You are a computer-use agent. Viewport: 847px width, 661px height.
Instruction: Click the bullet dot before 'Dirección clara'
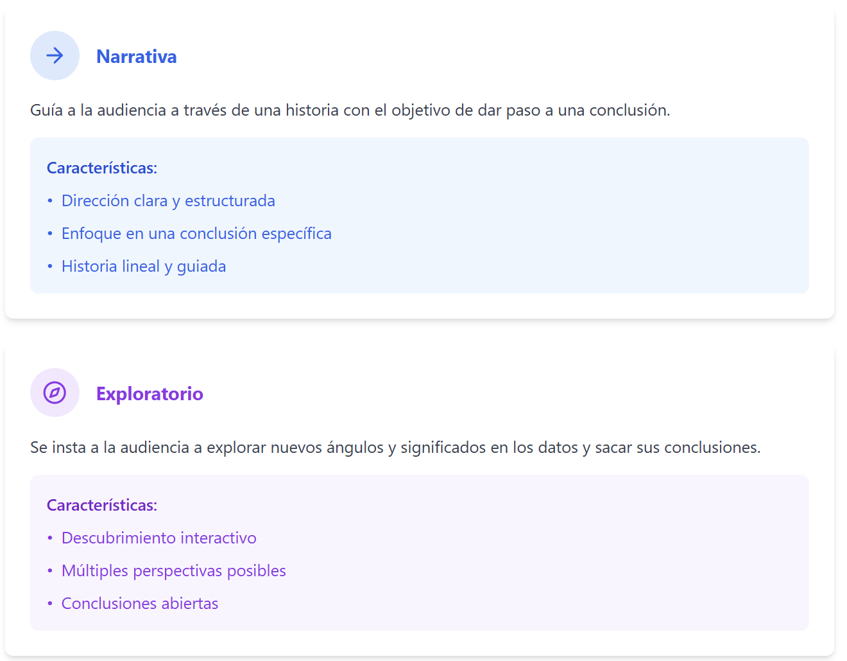[x=50, y=201]
